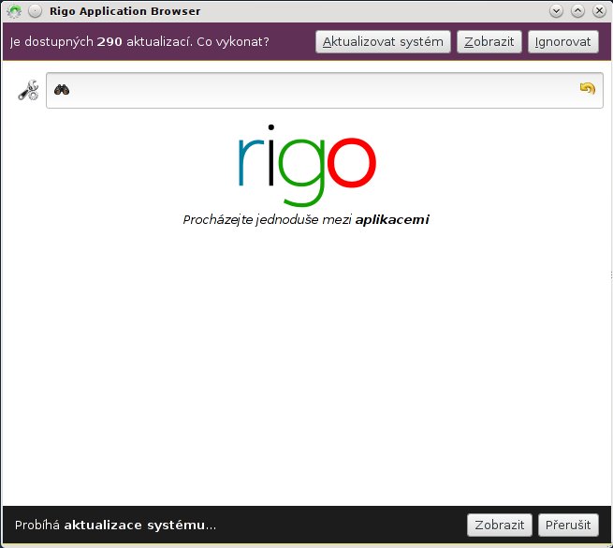Image resolution: width=613 pixels, height=548 pixels.
Task: Click the yellow undo arrow in search field
Action: [x=587, y=89]
